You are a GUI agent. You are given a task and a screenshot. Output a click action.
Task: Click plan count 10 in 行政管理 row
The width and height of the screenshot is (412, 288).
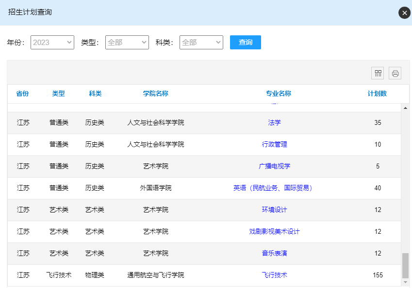point(378,144)
